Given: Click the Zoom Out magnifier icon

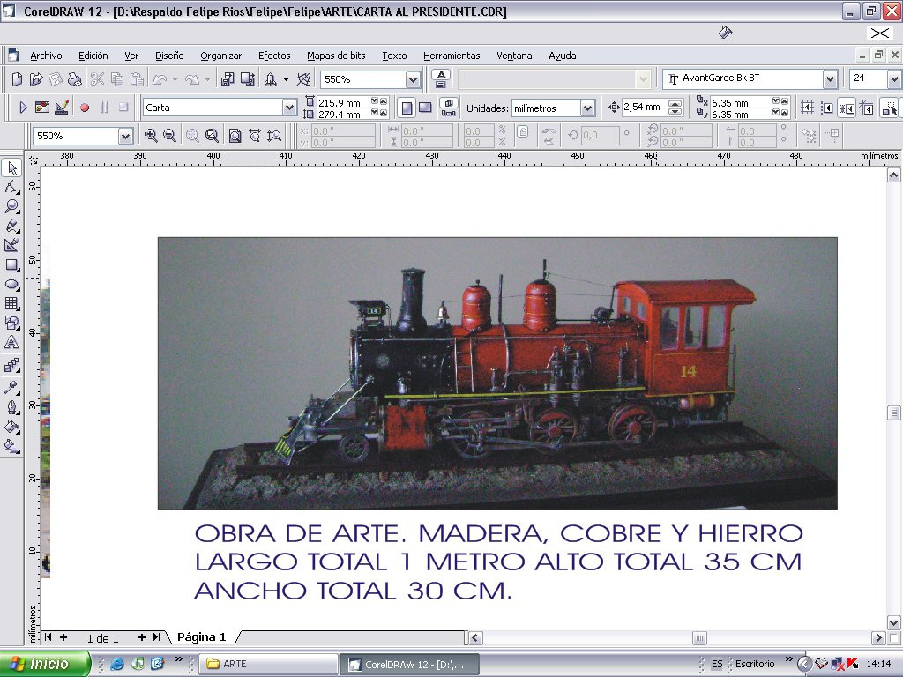Looking at the screenshot, I should click(x=170, y=136).
